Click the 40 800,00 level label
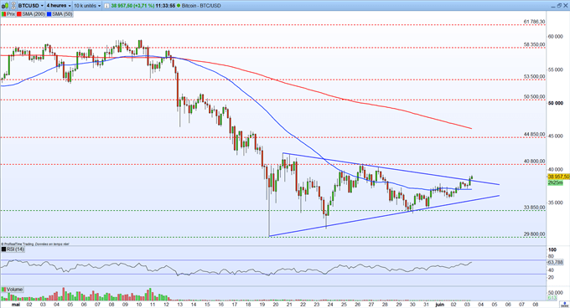The width and height of the screenshot is (570, 308). click(535, 161)
